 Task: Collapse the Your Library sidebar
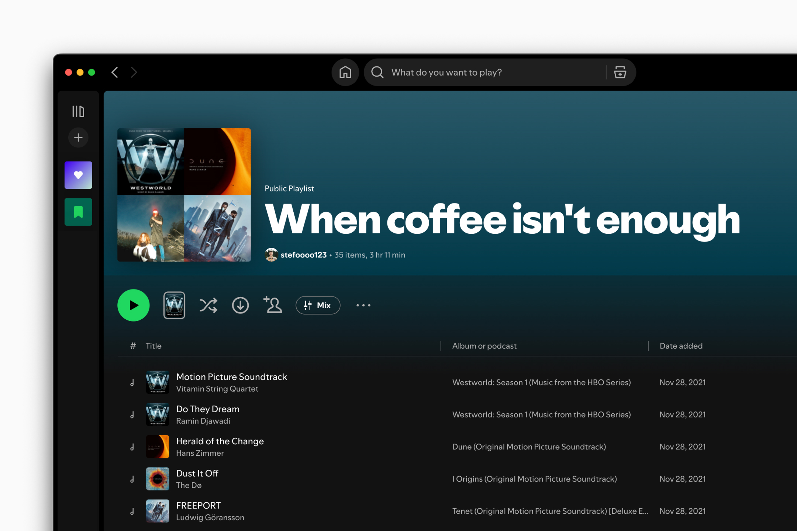click(78, 111)
